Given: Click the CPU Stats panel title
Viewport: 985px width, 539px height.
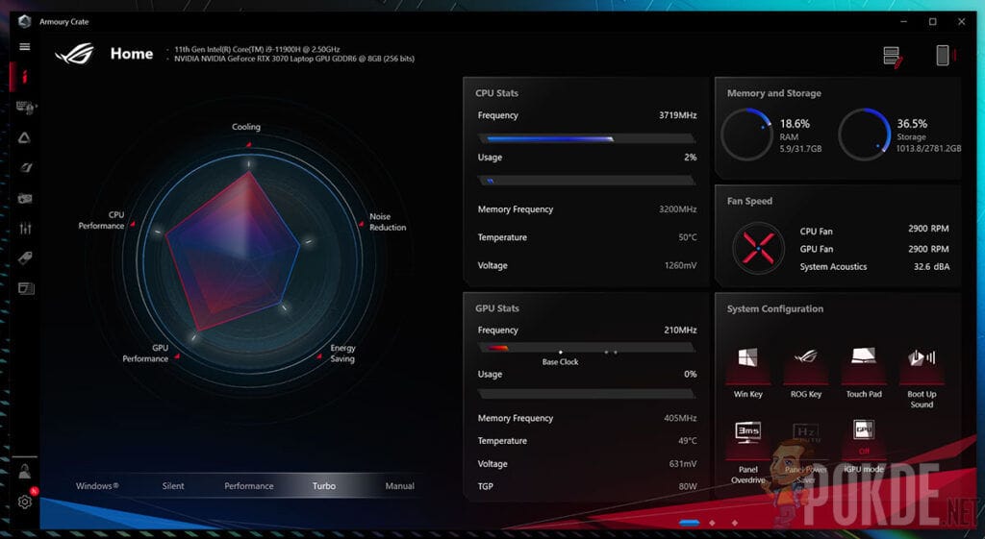Looking at the screenshot, I should [x=497, y=93].
